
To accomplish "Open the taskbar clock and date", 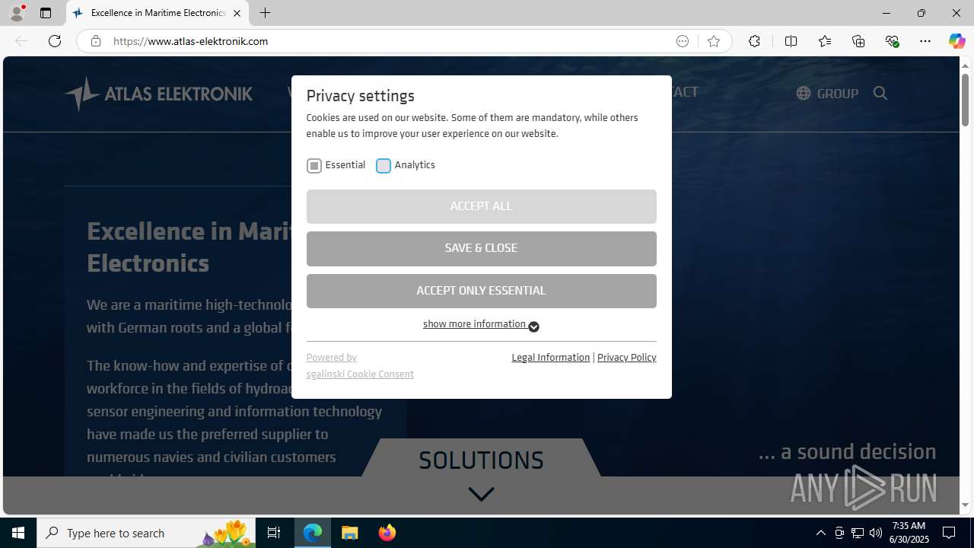I will point(909,533).
